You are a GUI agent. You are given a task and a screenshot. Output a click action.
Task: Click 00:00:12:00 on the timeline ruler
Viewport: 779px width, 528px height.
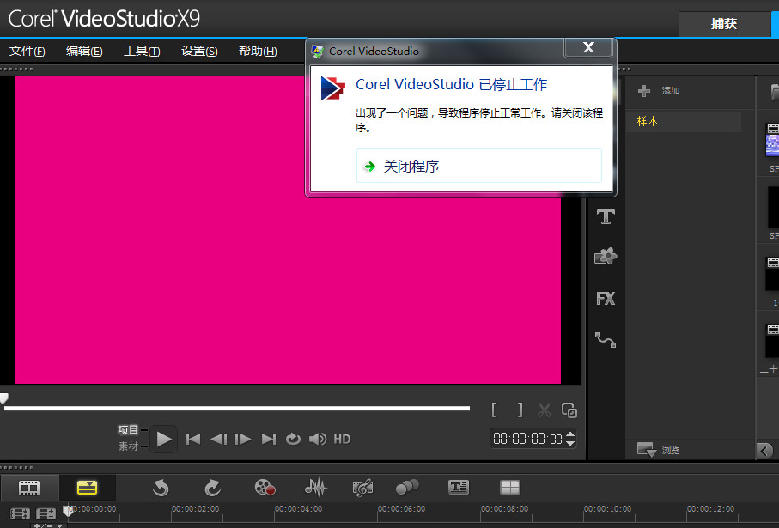(x=710, y=509)
